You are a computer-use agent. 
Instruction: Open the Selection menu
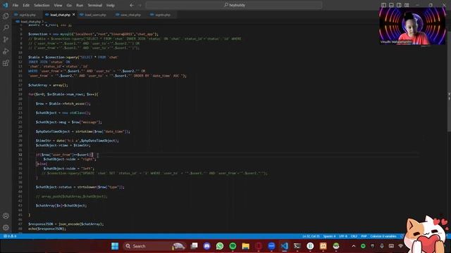[42, 5]
